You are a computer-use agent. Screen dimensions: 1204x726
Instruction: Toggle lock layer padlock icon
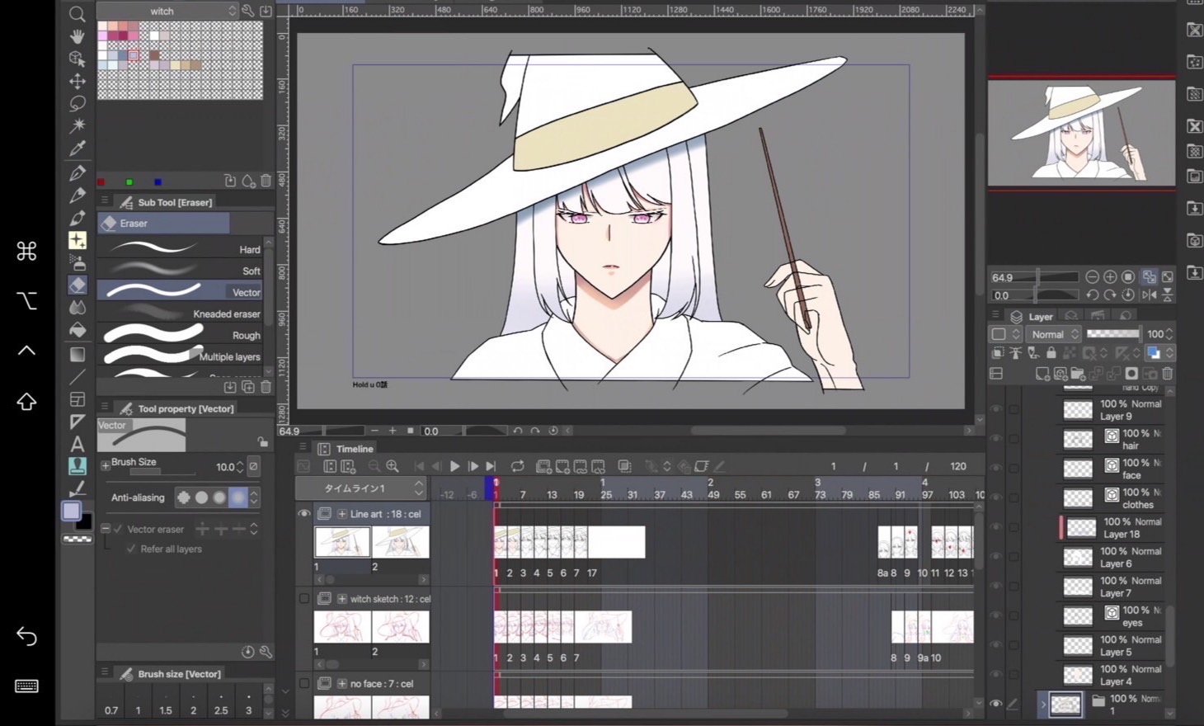(x=1051, y=353)
